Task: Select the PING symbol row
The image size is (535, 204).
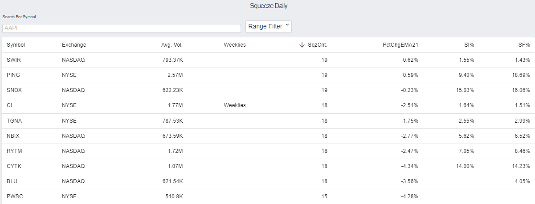Action: pyautogui.click(x=267, y=75)
